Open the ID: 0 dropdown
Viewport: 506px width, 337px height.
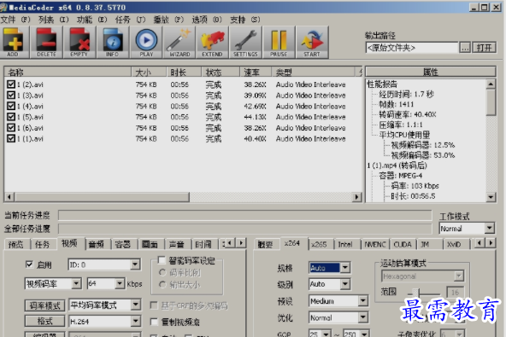pos(104,264)
